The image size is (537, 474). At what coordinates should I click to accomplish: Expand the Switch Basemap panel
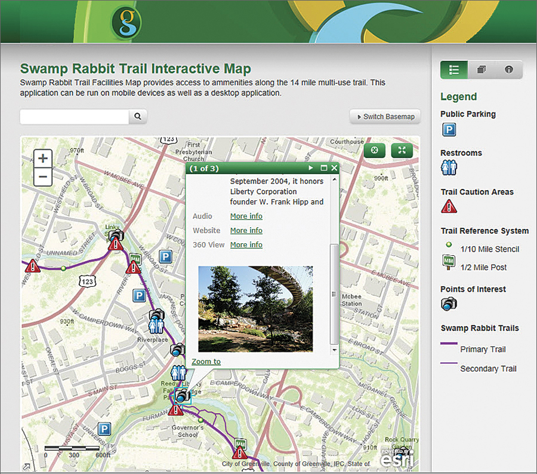tap(385, 117)
